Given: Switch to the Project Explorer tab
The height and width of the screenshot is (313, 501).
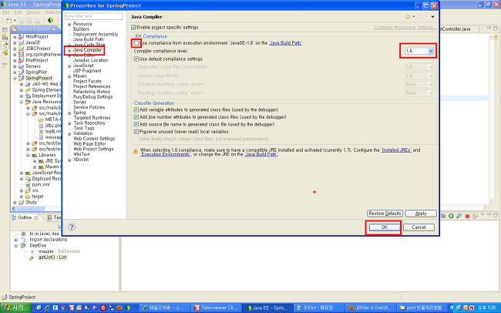Looking at the screenshot, I should point(34,29).
